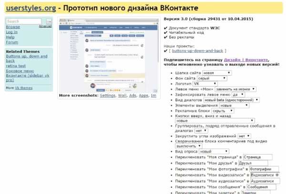
Task: Click the Версия 3.0 version text
Action: (x=208, y=19)
